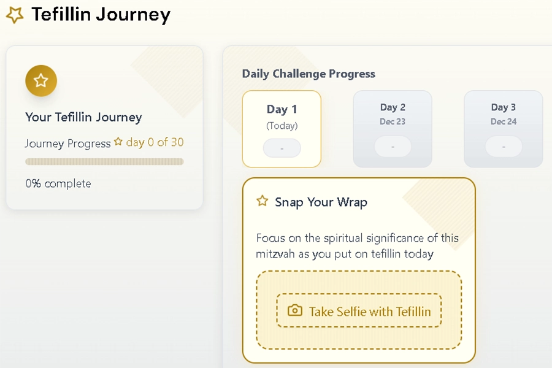Click the star icon next to Snap Your Wrap
The height and width of the screenshot is (368, 552).
[262, 201]
